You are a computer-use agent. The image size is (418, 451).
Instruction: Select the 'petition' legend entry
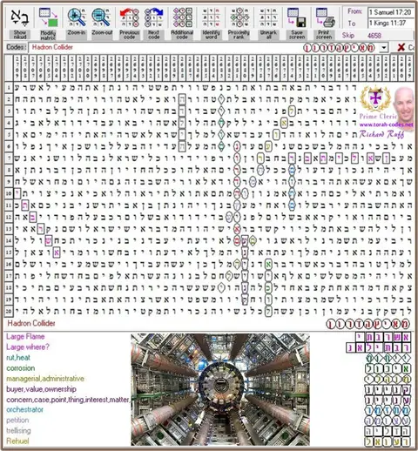[x=17, y=421]
